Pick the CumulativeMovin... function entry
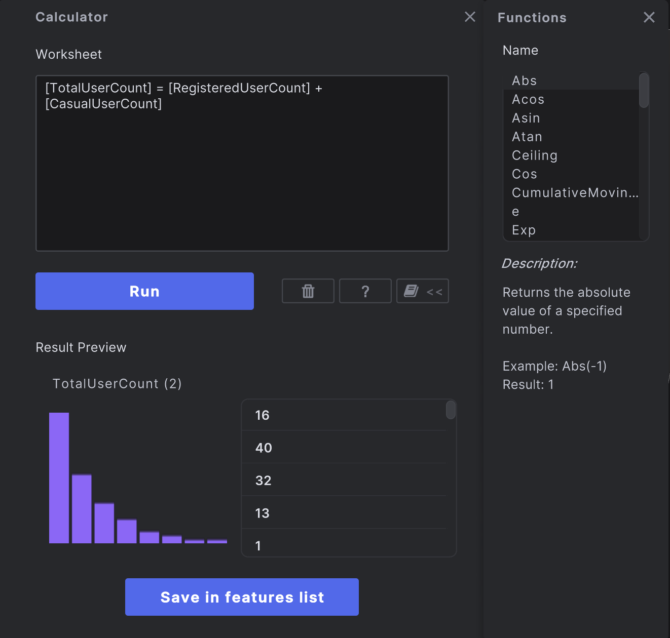This screenshot has width=670, height=638. pyautogui.click(x=571, y=193)
